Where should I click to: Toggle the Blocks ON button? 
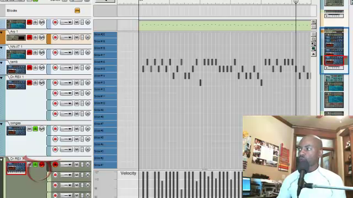click(x=77, y=10)
